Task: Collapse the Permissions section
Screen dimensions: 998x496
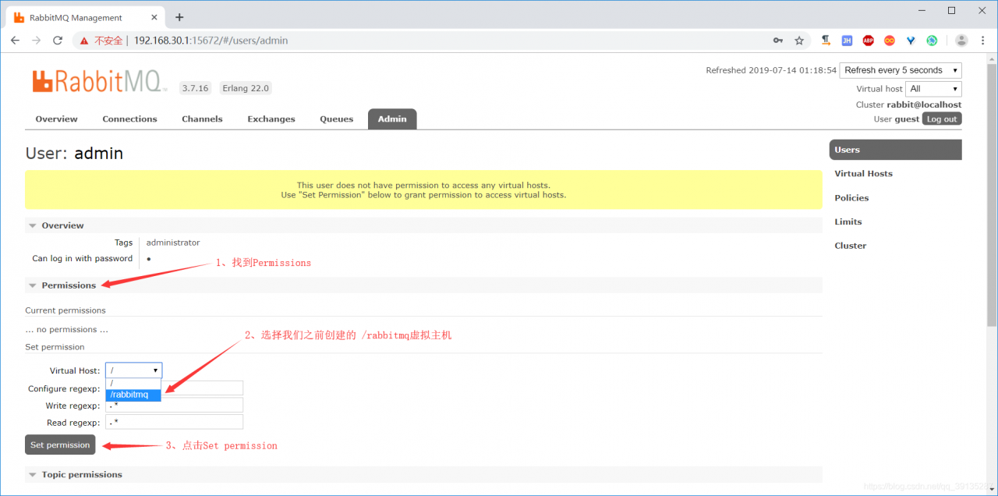Action: point(423,285)
